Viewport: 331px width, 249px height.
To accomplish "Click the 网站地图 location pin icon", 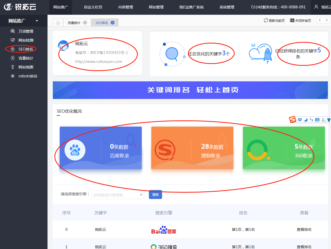I will pyautogui.click(x=12, y=67).
